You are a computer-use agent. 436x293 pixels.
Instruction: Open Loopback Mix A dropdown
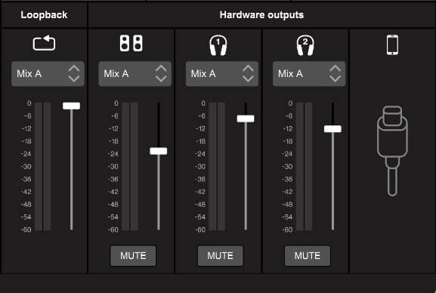(48, 74)
